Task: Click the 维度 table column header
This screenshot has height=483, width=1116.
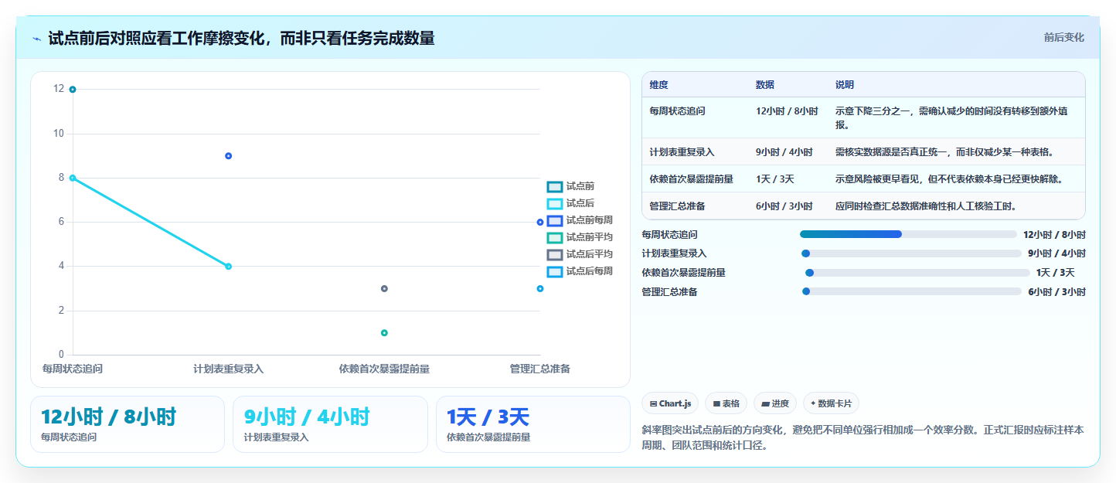Action: [x=659, y=85]
